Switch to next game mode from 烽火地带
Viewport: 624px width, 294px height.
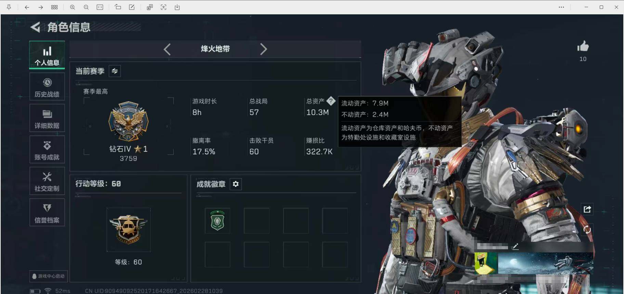click(x=263, y=49)
